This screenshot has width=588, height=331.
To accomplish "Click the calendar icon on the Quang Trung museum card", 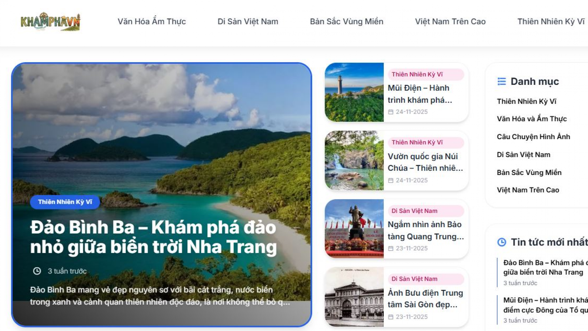I will 390,248.
